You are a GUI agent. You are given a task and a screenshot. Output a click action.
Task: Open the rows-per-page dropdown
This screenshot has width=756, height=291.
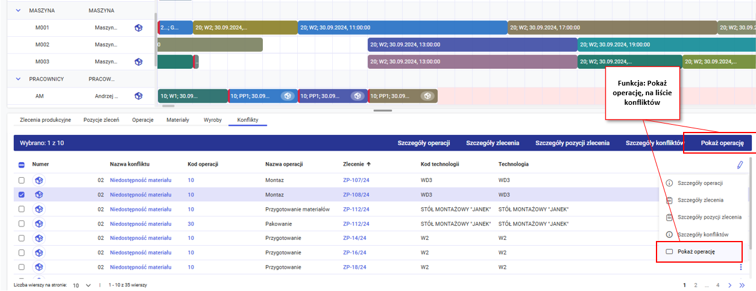pyautogui.click(x=88, y=285)
